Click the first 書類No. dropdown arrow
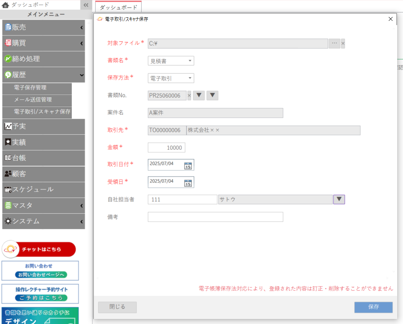The height and width of the screenshot is (324, 403). 198,96
